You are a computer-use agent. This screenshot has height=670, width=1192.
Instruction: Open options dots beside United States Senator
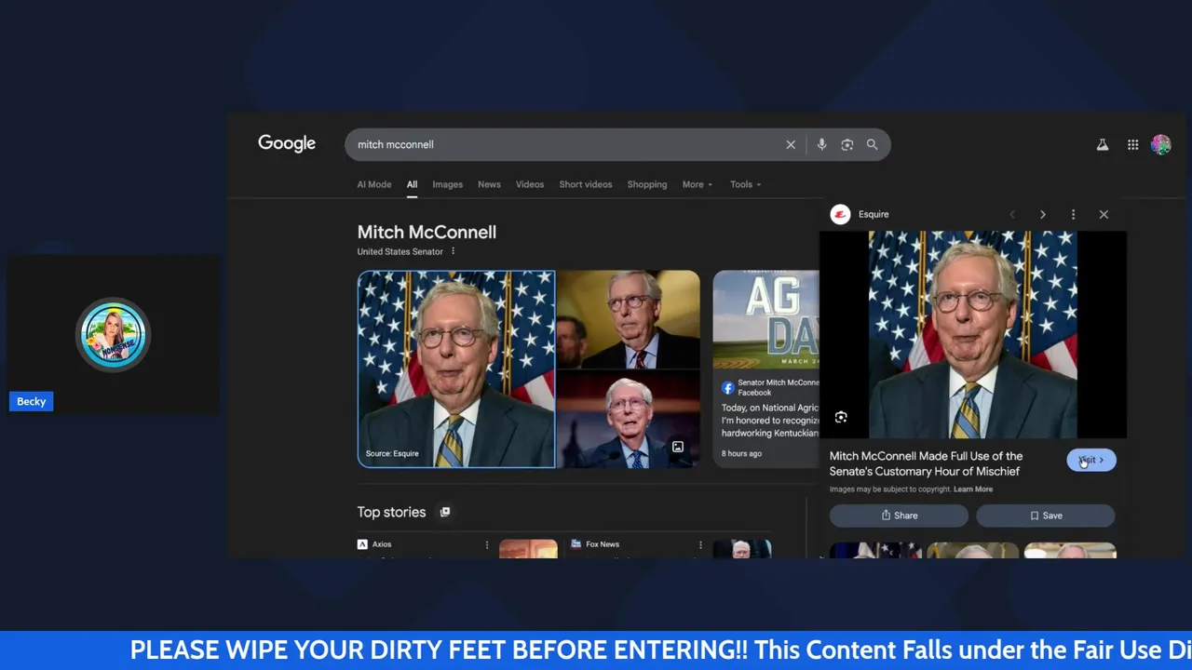(x=454, y=251)
